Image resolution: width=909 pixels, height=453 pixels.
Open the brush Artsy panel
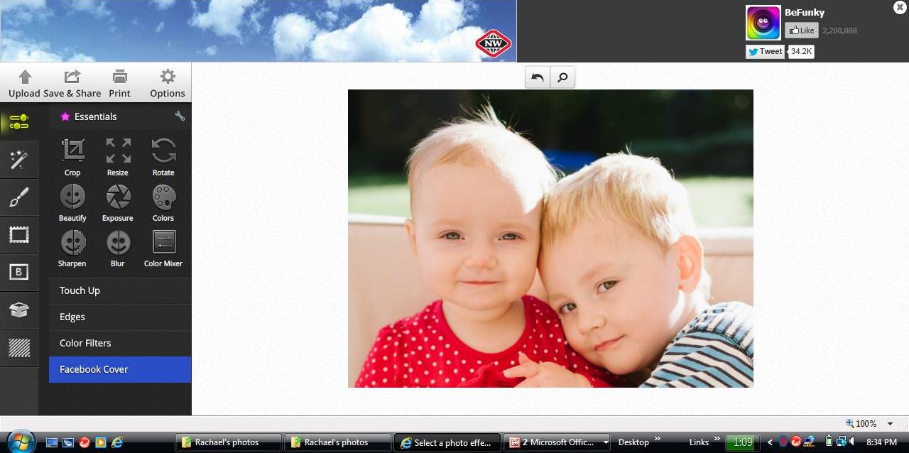pyautogui.click(x=19, y=197)
